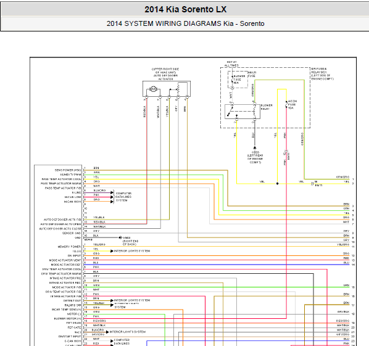The height and width of the screenshot is (346, 369).
Task: Click the 'MODE ACTUATOR DEF' pin label
Action: [x=65, y=265]
